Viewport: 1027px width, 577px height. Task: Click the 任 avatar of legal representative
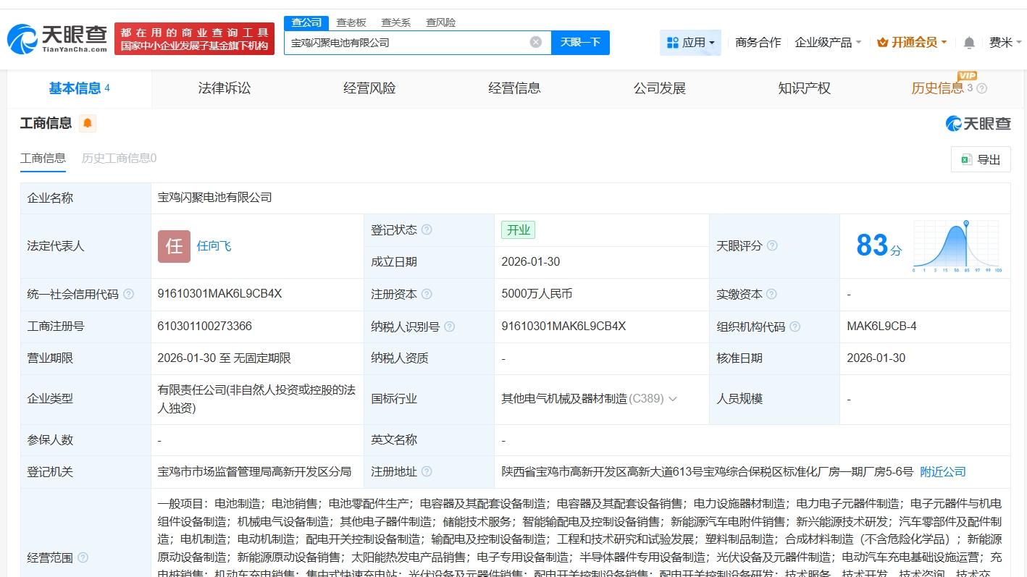[174, 246]
